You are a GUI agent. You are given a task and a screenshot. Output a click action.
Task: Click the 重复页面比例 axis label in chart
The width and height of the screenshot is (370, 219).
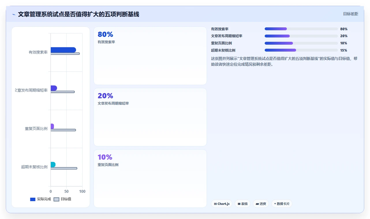36,129
